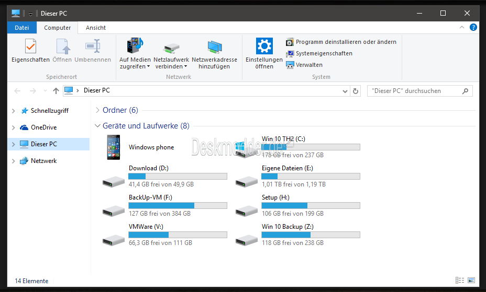Expand Netzwerk tree node
This screenshot has height=292, width=486.
pyautogui.click(x=13, y=161)
